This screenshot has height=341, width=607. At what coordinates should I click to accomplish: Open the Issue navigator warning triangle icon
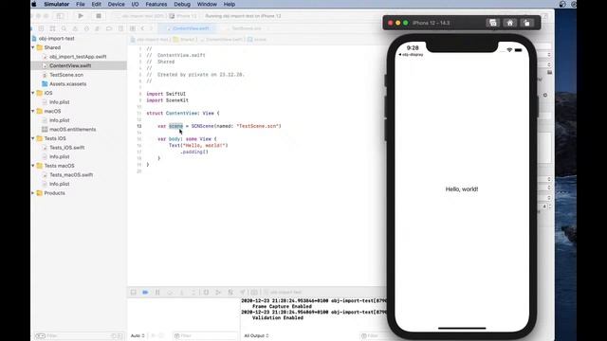click(x=75, y=28)
